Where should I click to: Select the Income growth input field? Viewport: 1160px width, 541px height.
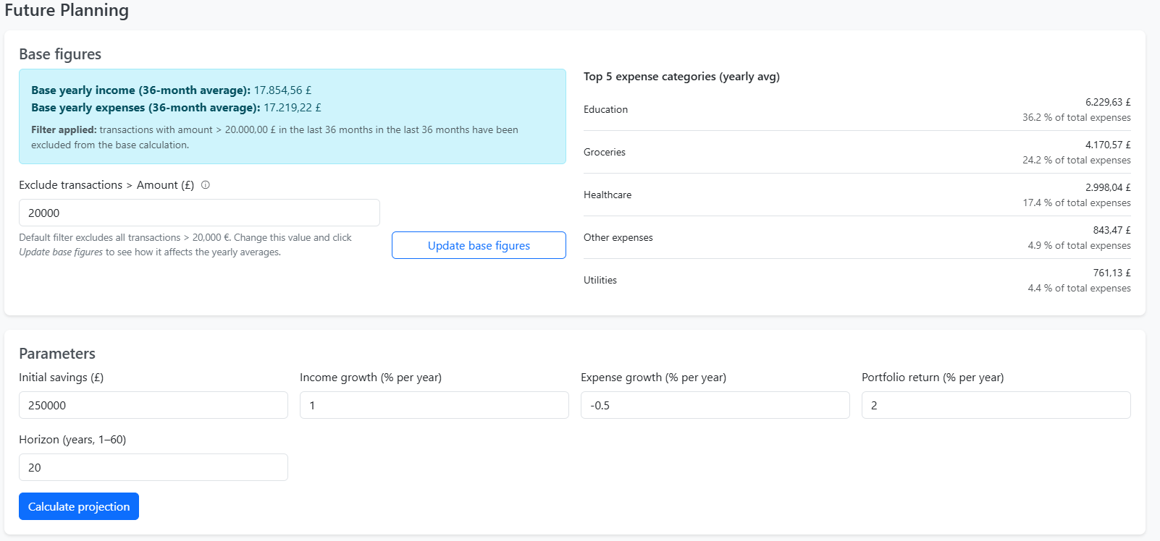[x=434, y=405]
